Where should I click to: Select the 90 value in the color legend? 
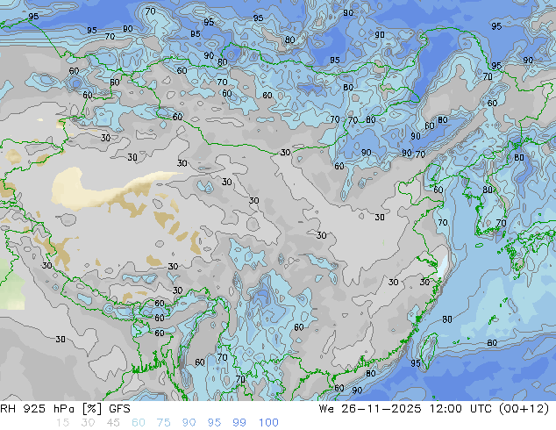point(189,423)
